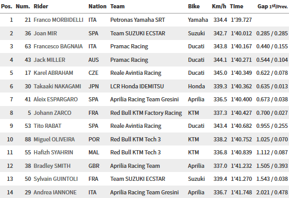The height and width of the screenshot is (198, 289).
Task: Open rider Joan MIR
Action: [45, 33]
